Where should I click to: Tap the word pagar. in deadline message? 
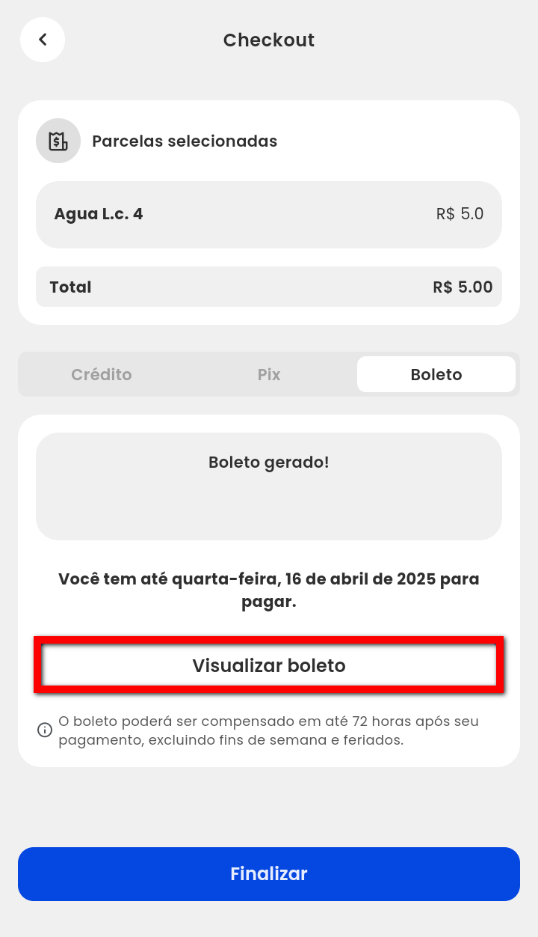(269, 602)
